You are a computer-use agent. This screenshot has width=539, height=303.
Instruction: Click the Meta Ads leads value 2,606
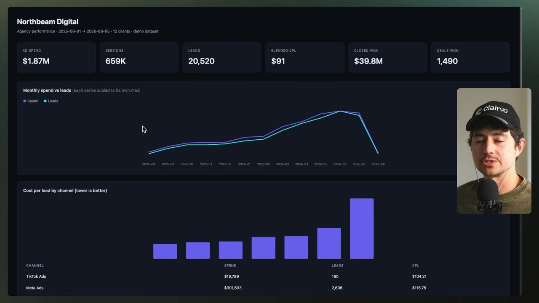338,288
